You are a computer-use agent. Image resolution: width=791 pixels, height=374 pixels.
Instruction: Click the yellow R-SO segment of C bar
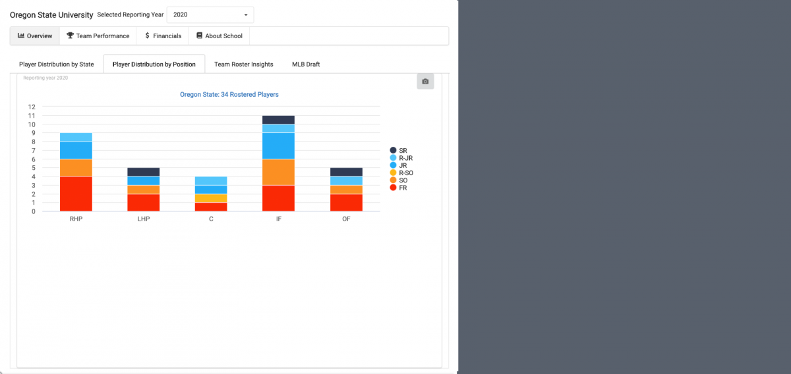211,198
